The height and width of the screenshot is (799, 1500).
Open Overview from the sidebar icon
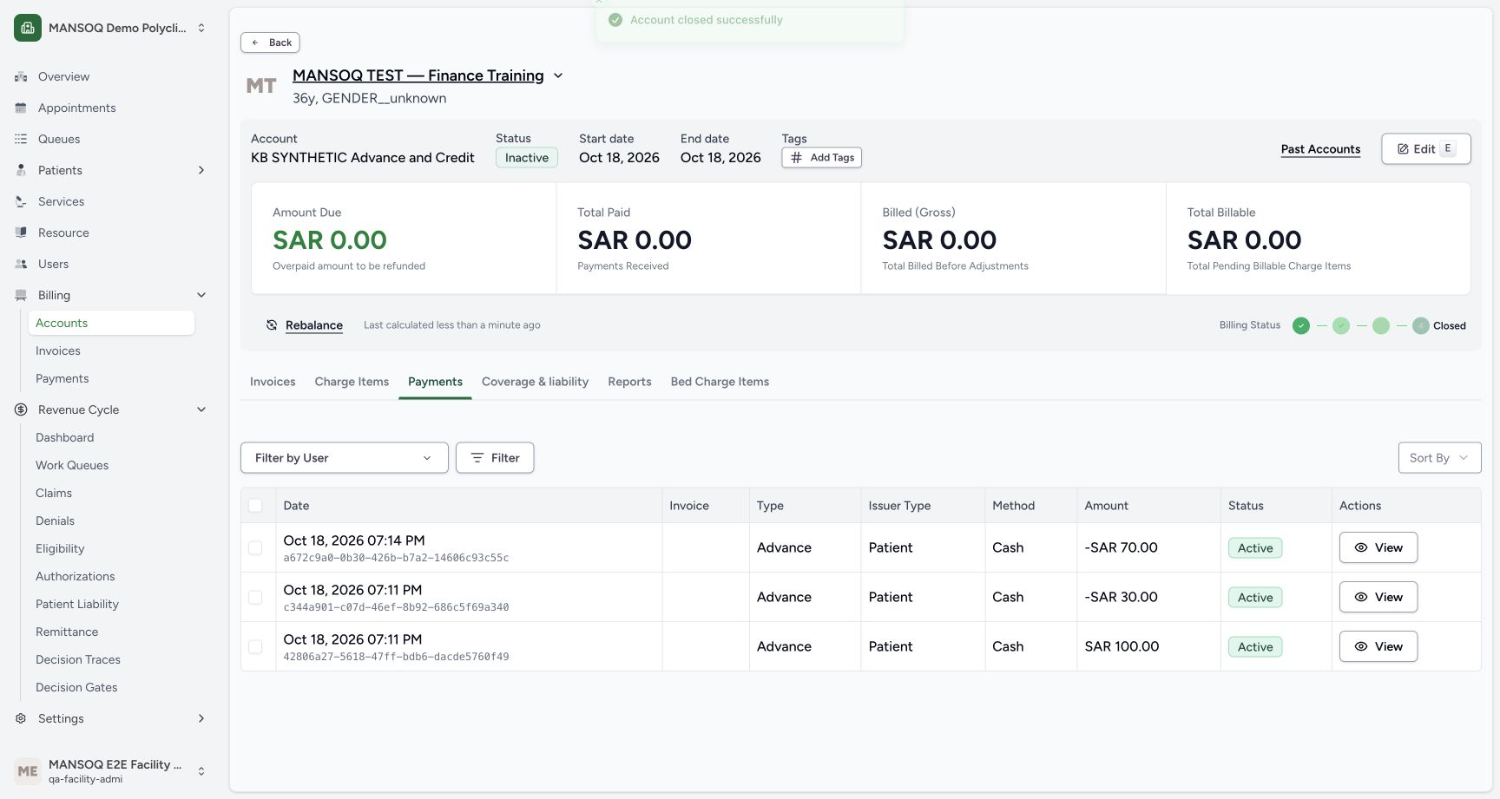(21, 76)
